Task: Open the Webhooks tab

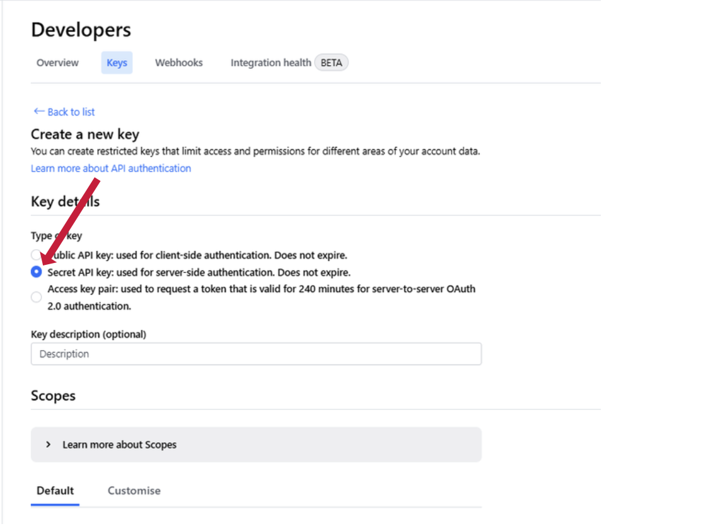Action: click(178, 62)
